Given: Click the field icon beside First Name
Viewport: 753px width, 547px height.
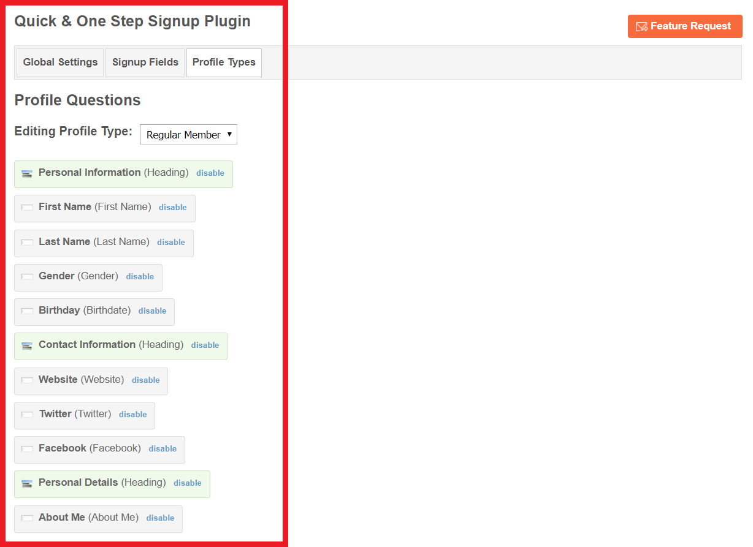Looking at the screenshot, I should [26, 208].
